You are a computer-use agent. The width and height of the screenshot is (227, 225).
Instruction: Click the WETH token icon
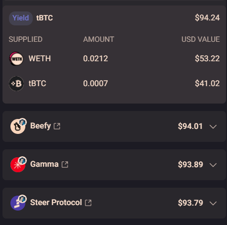click(16, 59)
